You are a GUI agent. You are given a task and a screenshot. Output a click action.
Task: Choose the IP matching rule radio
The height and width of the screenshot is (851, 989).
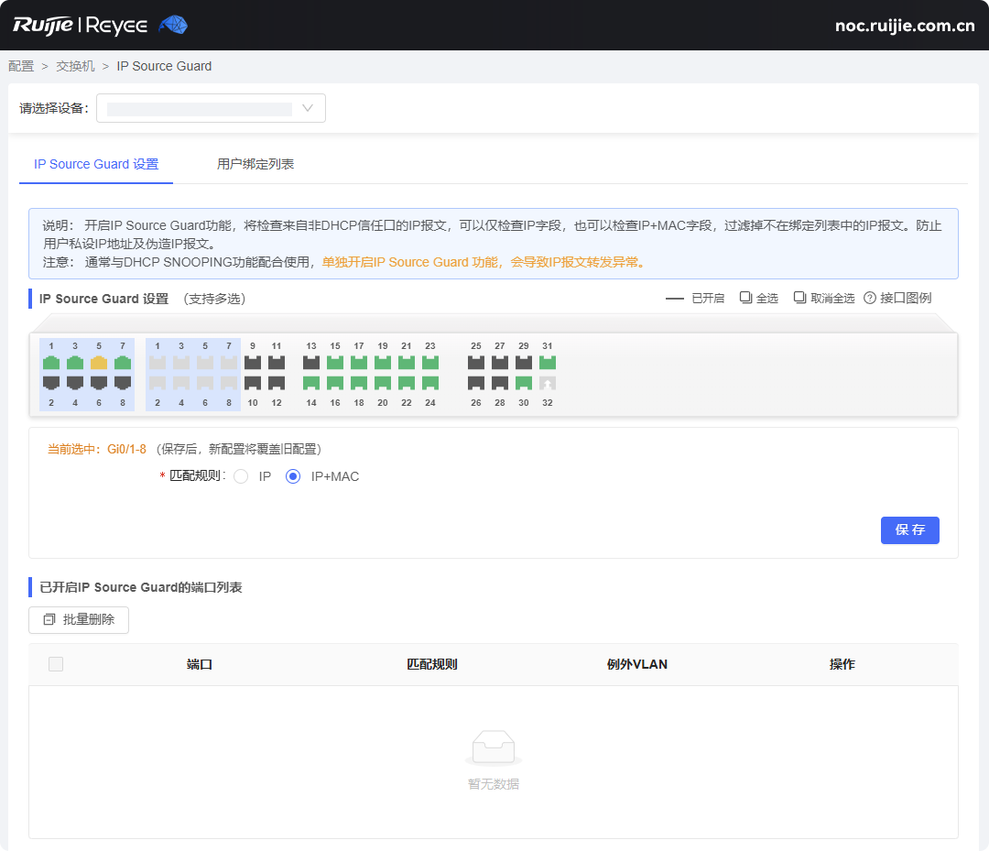pyautogui.click(x=241, y=476)
